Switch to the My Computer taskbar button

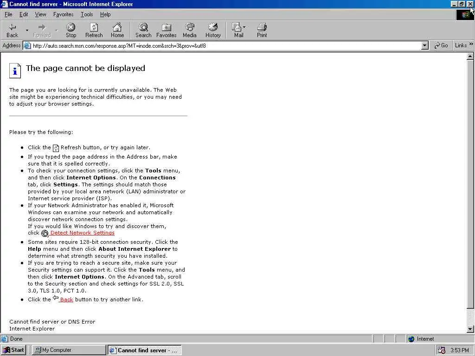[x=69, y=350]
